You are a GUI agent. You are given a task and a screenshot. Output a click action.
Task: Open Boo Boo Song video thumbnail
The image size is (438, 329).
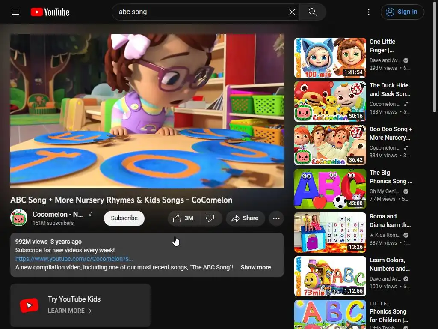pos(330,145)
